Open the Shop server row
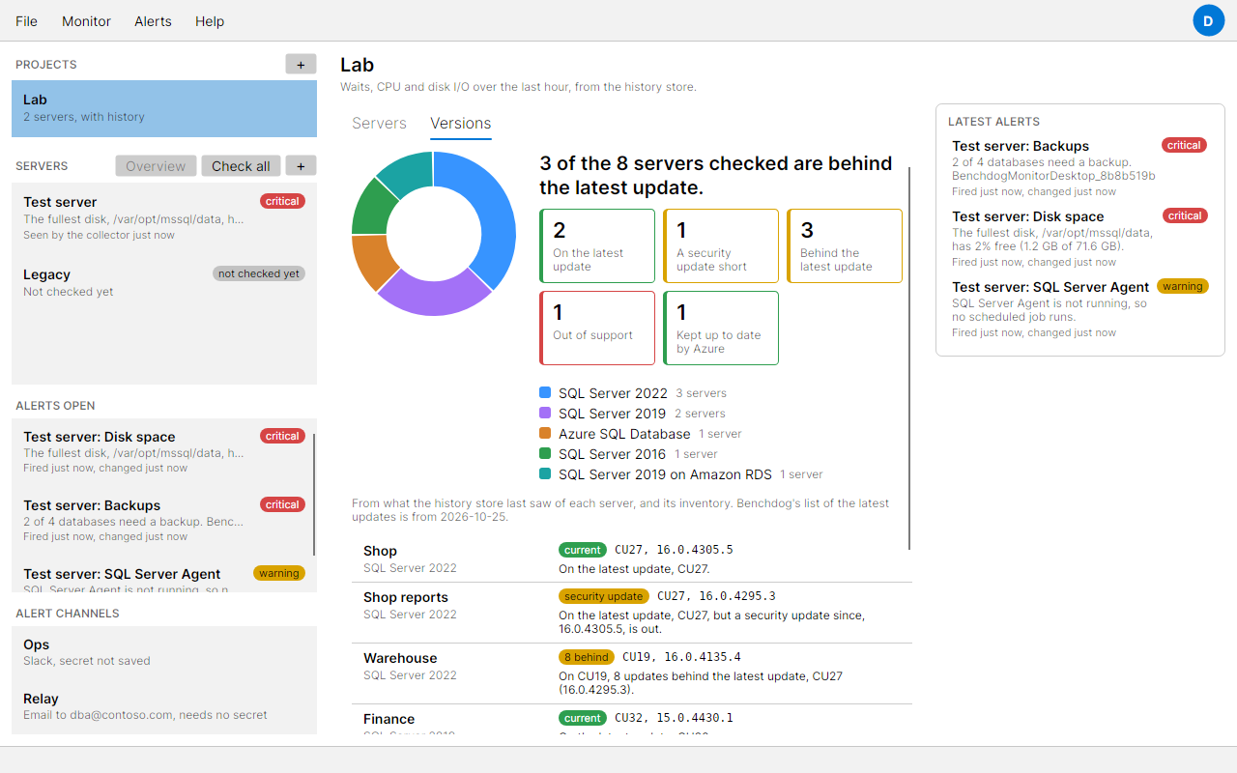 pos(632,558)
